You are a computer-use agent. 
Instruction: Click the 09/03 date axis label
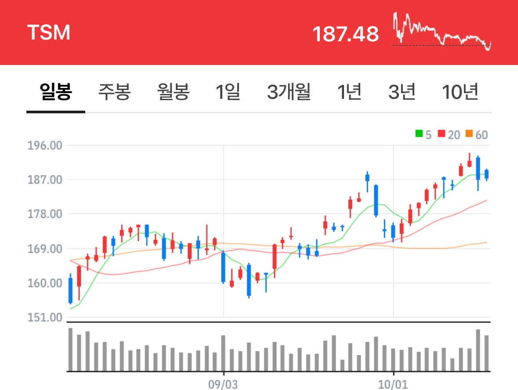(x=223, y=384)
